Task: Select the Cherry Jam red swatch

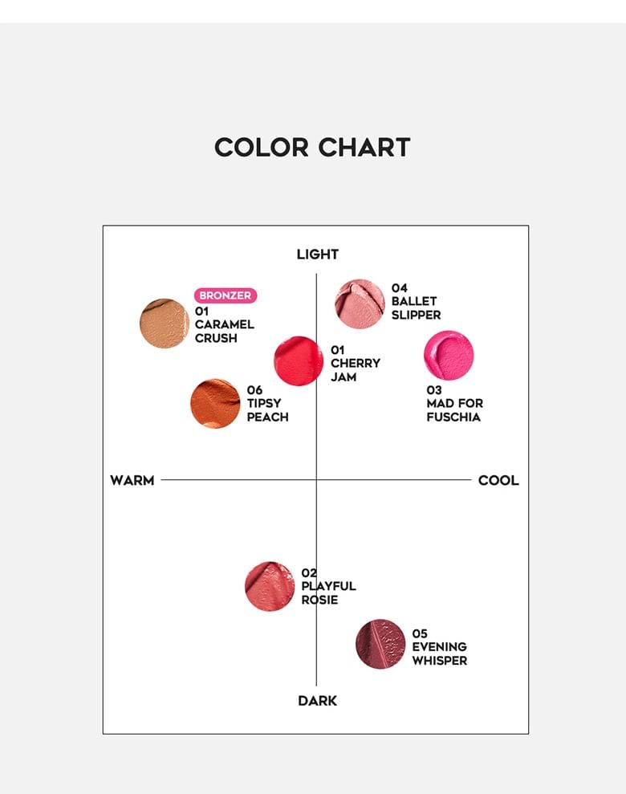Action: point(299,360)
